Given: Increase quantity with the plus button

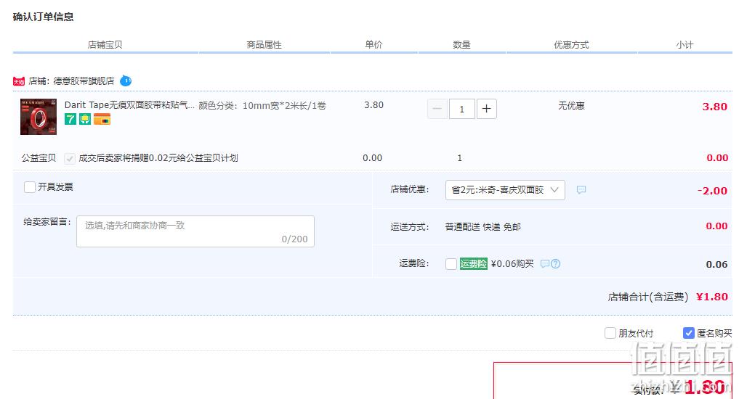Looking at the screenshot, I should click(x=486, y=109).
